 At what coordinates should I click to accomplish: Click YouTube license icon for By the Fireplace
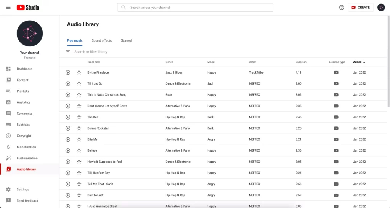pyautogui.click(x=336, y=72)
